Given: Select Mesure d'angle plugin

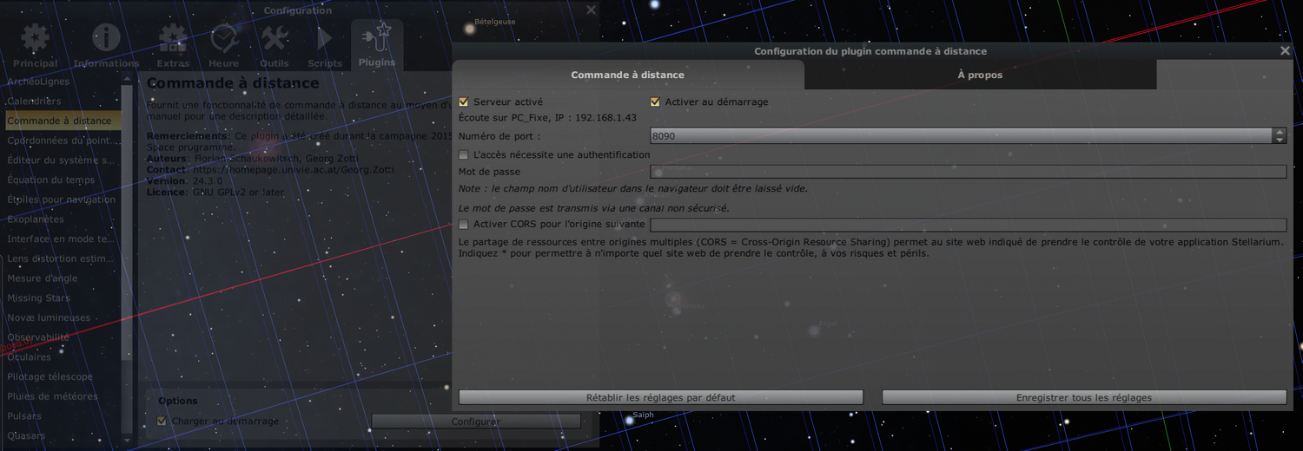Looking at the screenshot, I should [63, 278].
